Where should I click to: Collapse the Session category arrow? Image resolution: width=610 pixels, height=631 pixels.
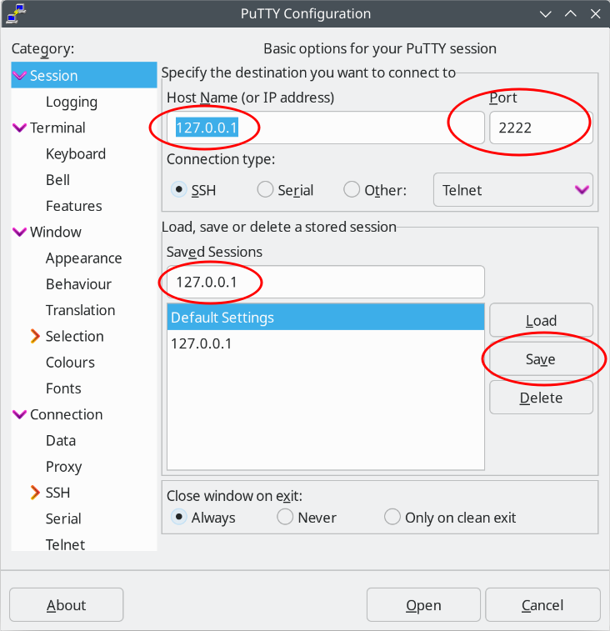(20, 76)
